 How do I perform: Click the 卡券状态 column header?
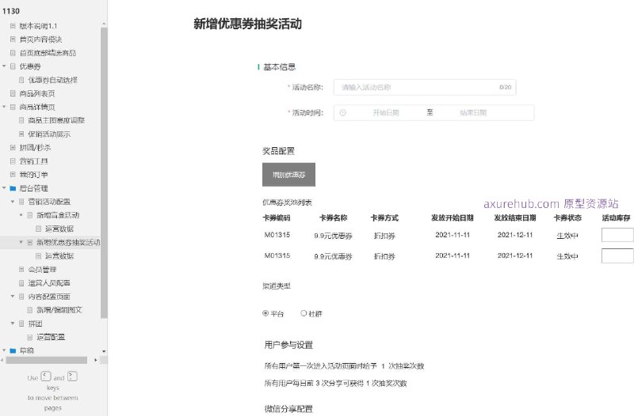click(567, 217)
